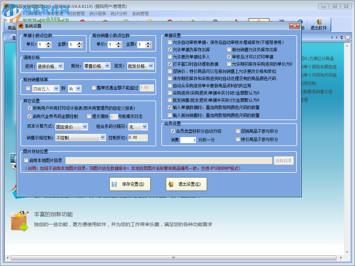Toggle 允许单据负库存出库 checkbox
Screen dimensions: 355x266
tap(170, 50)
